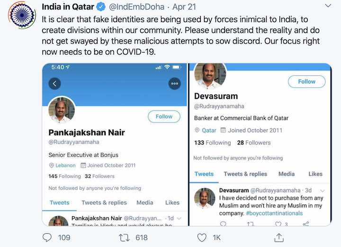Click the #boycottantinationals hashtag
The image size is (341, 247).
click(274, 213)
